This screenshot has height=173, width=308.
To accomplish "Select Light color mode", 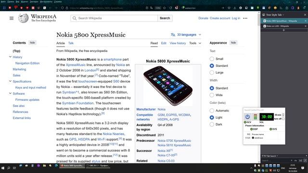I will [212, 117].
